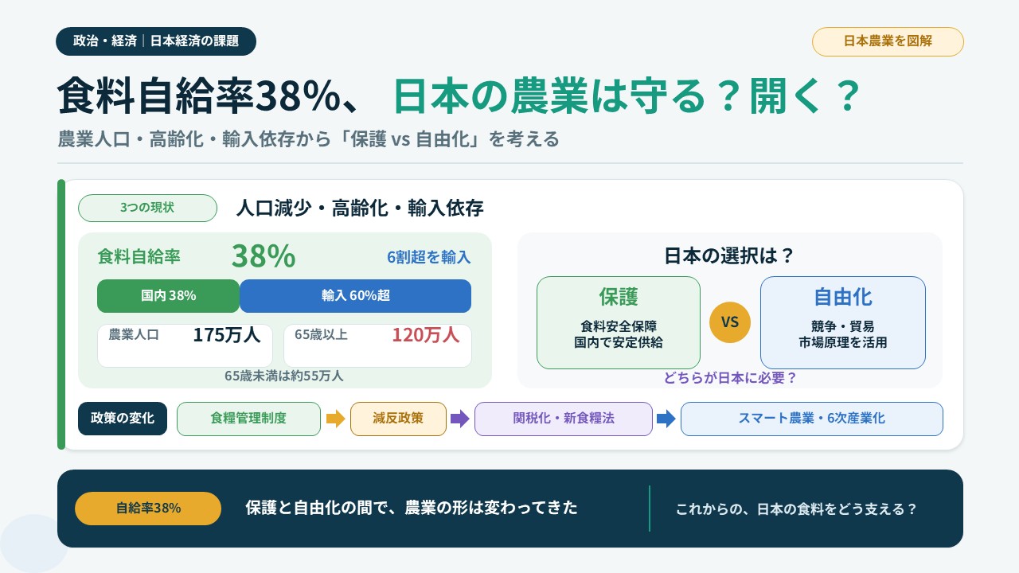Screen dimensions: 1019x573
Task: Select the 保護 option card
Action: 619,322
